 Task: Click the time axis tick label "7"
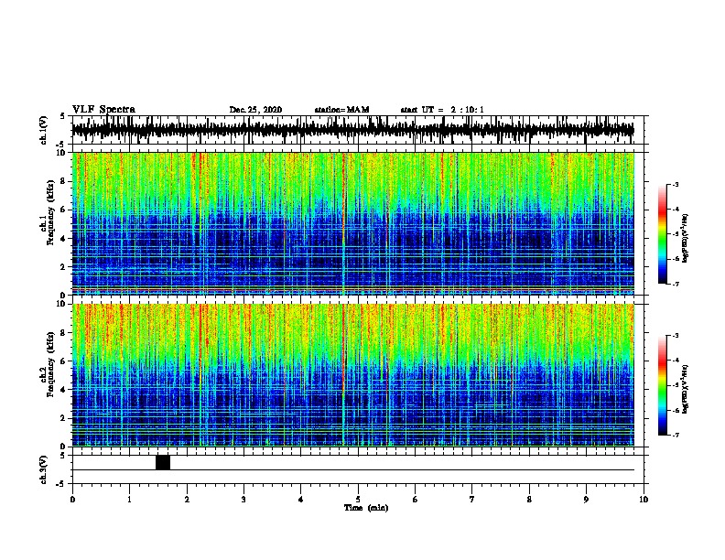[472, 499]
